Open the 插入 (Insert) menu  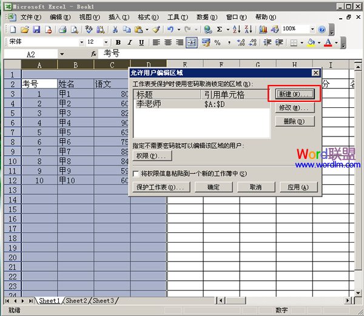click(x=119, y=17)
